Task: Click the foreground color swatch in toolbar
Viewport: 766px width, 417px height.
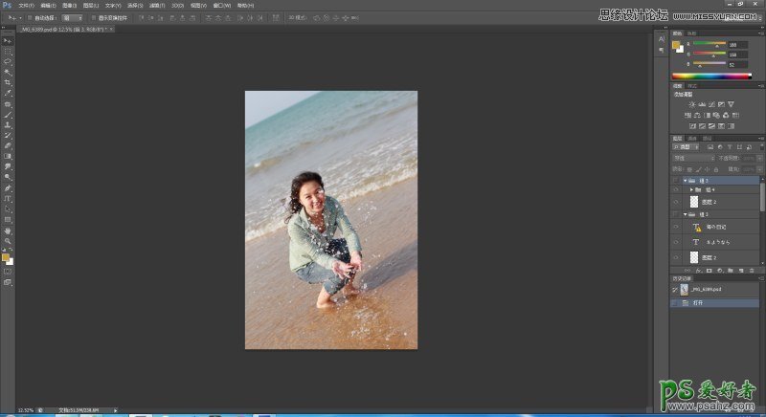Action: coord(6,257)
